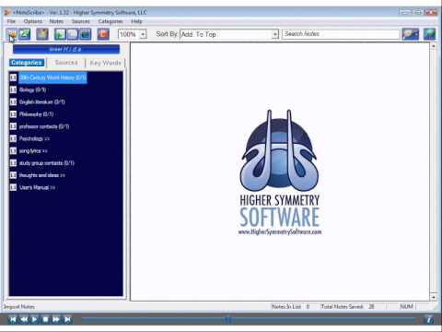The width and height of the screenshot is (442, 332).
Task: Click the green page toolbar icon
Action: point(60,34)
